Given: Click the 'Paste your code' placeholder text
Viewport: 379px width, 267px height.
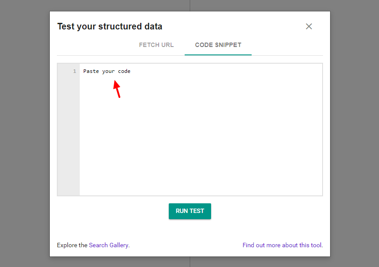Looking at the screenshot, I should pos(107,71).
